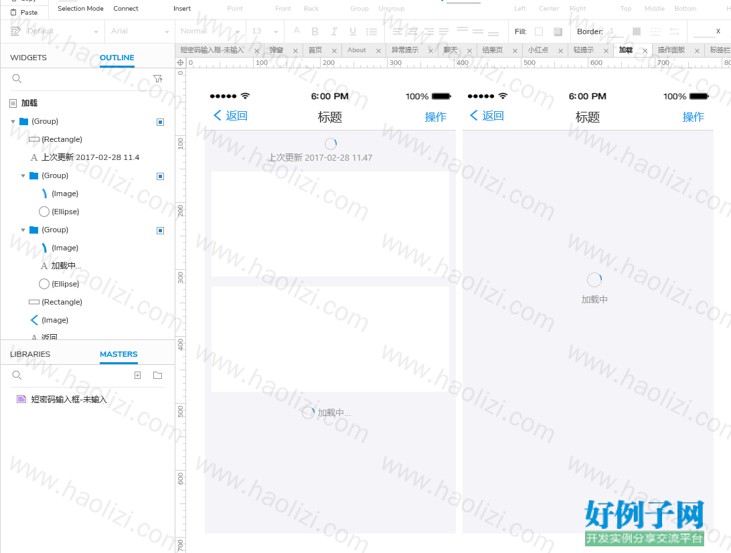Toggle italic formatting
The width and height of the screenshot is (731, 553).
334,31
